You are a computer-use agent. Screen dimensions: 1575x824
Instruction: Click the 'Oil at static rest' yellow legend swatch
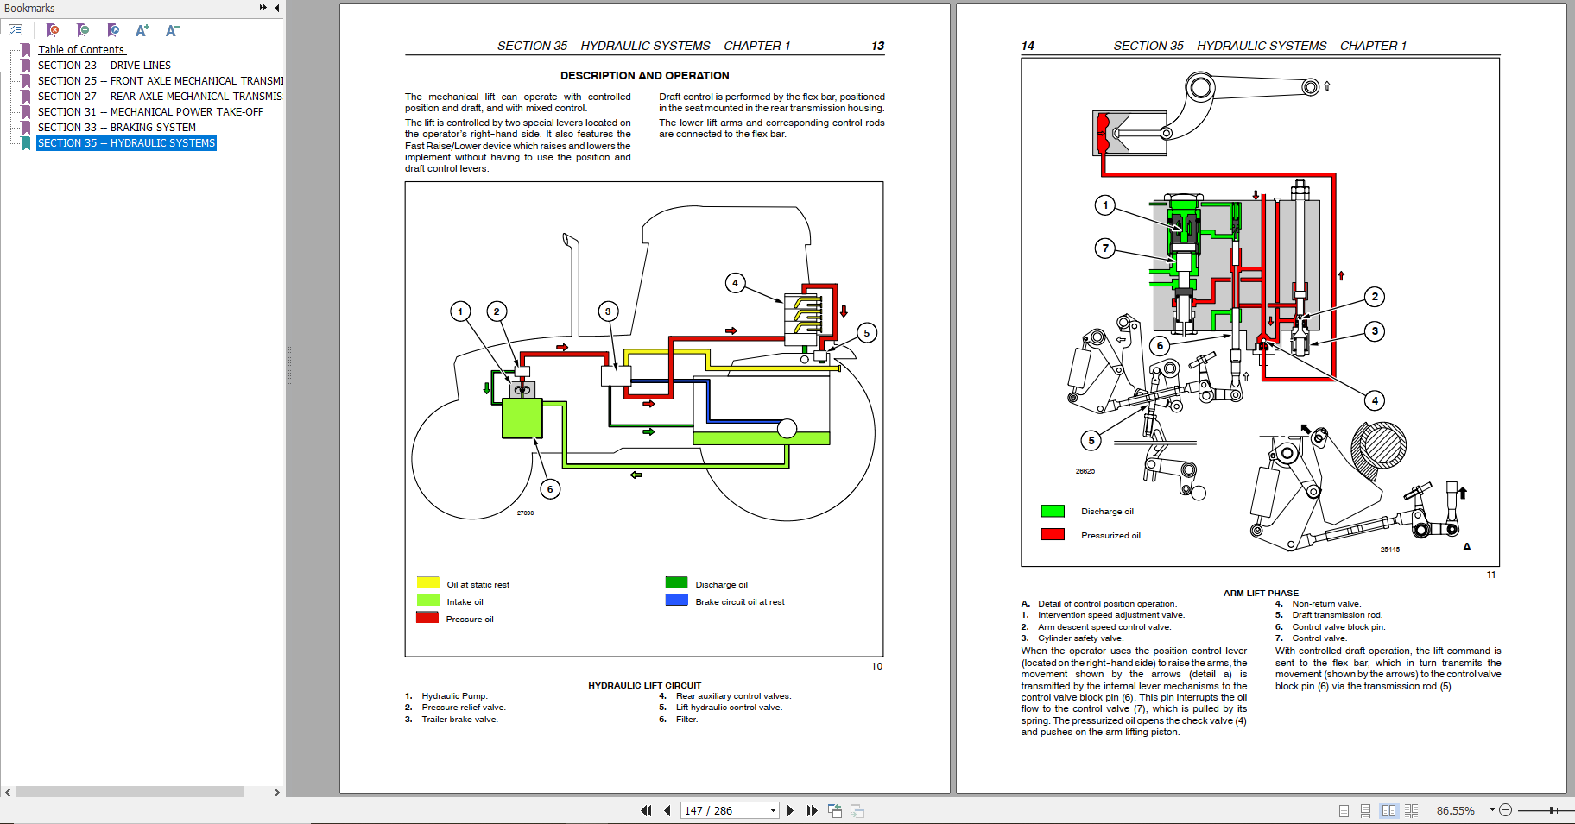point(428,583)
